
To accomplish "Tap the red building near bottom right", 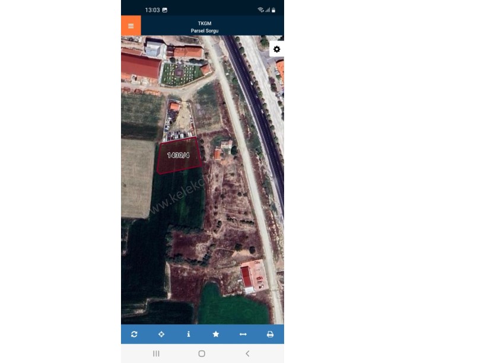I will click(247, 277).
